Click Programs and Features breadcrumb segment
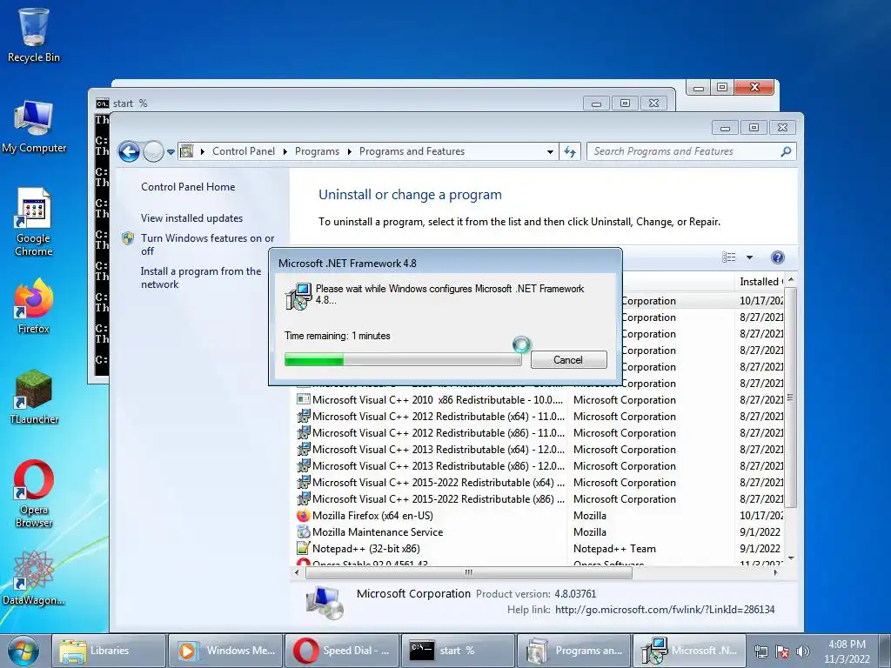 [412, 151]
